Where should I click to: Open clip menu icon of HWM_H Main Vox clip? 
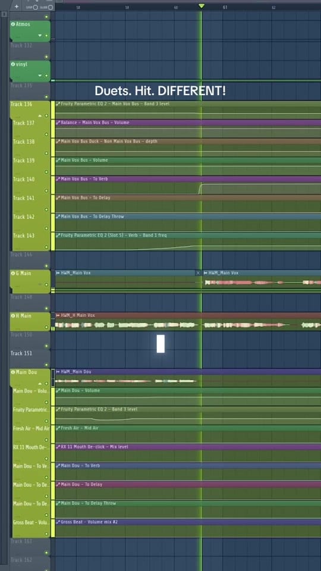click(58, 315)
